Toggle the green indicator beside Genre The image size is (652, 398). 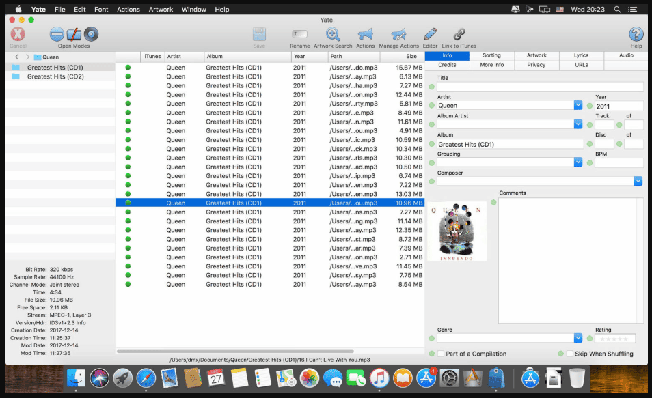click(x=432, y=338)
